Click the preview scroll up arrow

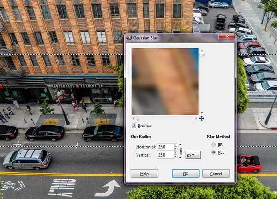[x=202, y=51]
